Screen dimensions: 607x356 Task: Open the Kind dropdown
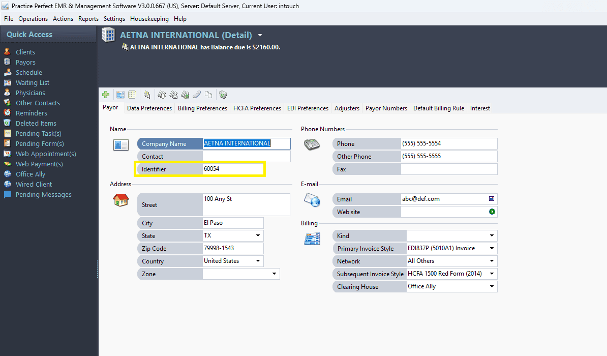[x=492, y=235]
